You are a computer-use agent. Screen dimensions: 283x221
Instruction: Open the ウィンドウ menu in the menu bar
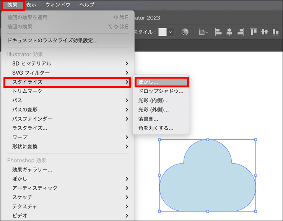[58, 5]
